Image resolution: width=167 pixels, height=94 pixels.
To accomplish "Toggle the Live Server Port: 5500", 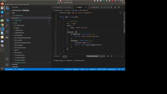I will [x=102, y=69].
